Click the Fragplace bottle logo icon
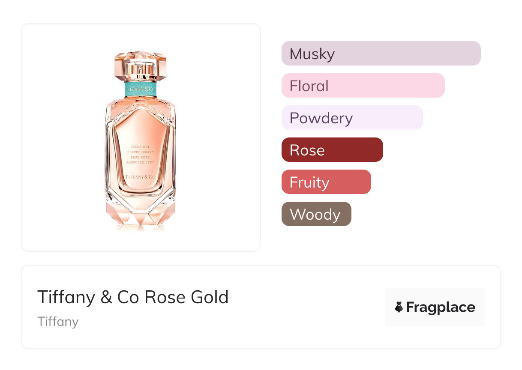Screen dimensions: 522x370 pyautogui.click(x=399, y=307)
